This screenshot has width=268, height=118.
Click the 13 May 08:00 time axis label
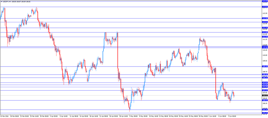163,116
